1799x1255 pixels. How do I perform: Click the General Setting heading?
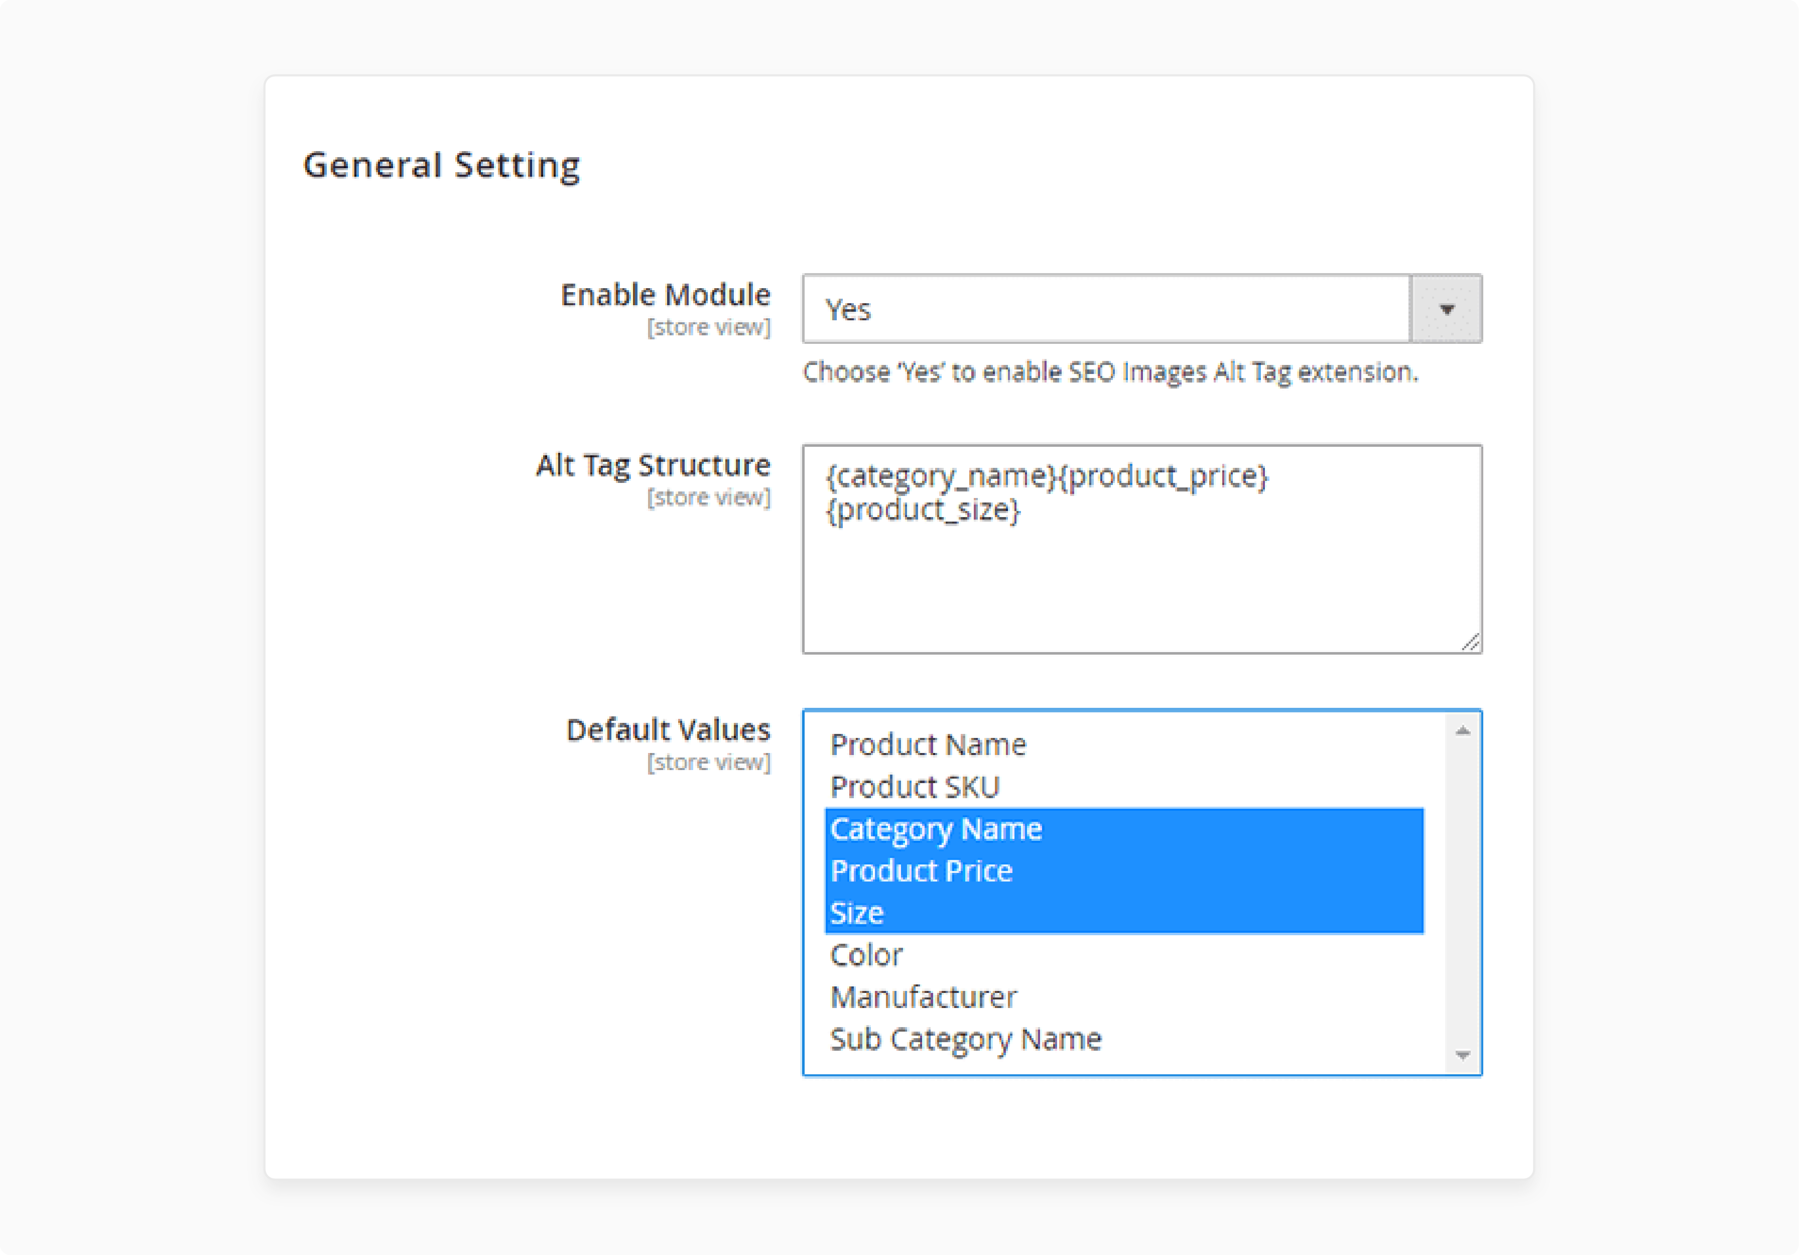pyautogui.click(x=442, y=165)
